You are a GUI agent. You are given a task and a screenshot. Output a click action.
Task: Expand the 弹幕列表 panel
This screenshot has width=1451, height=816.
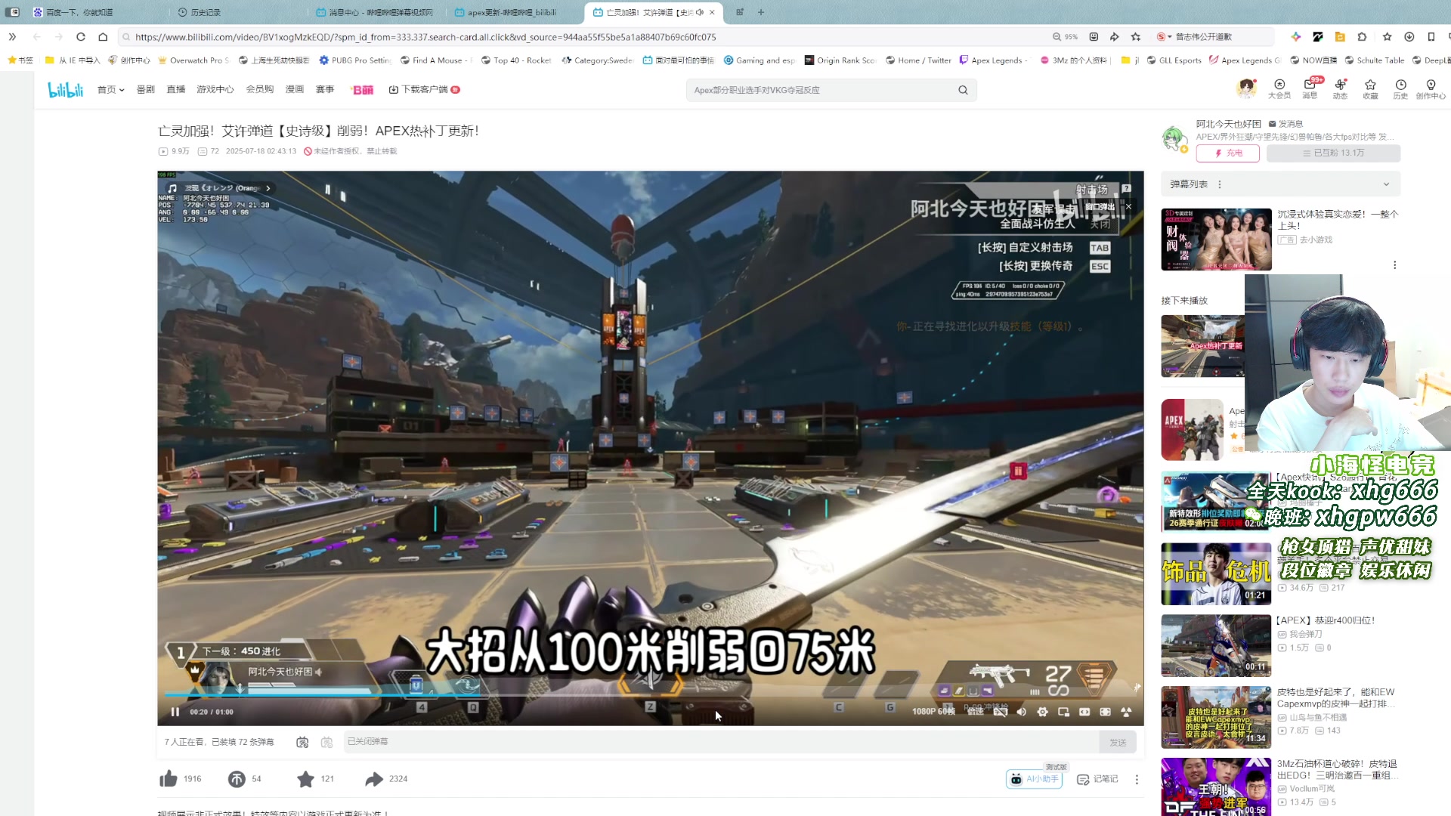(x=1386, y=184)
